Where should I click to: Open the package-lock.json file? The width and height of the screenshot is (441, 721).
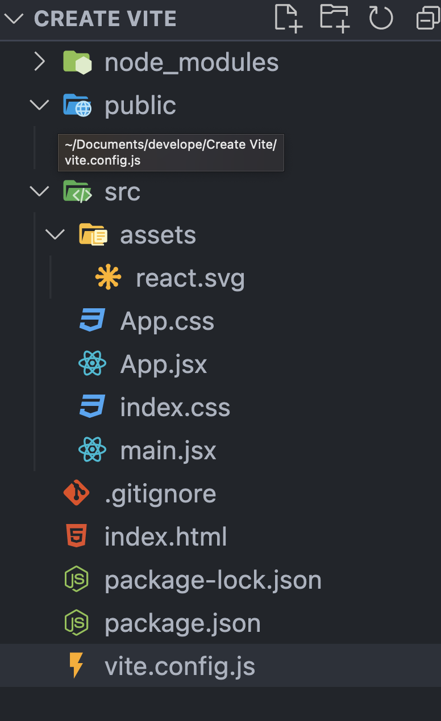pyautogui.click(x=213, y=581)
